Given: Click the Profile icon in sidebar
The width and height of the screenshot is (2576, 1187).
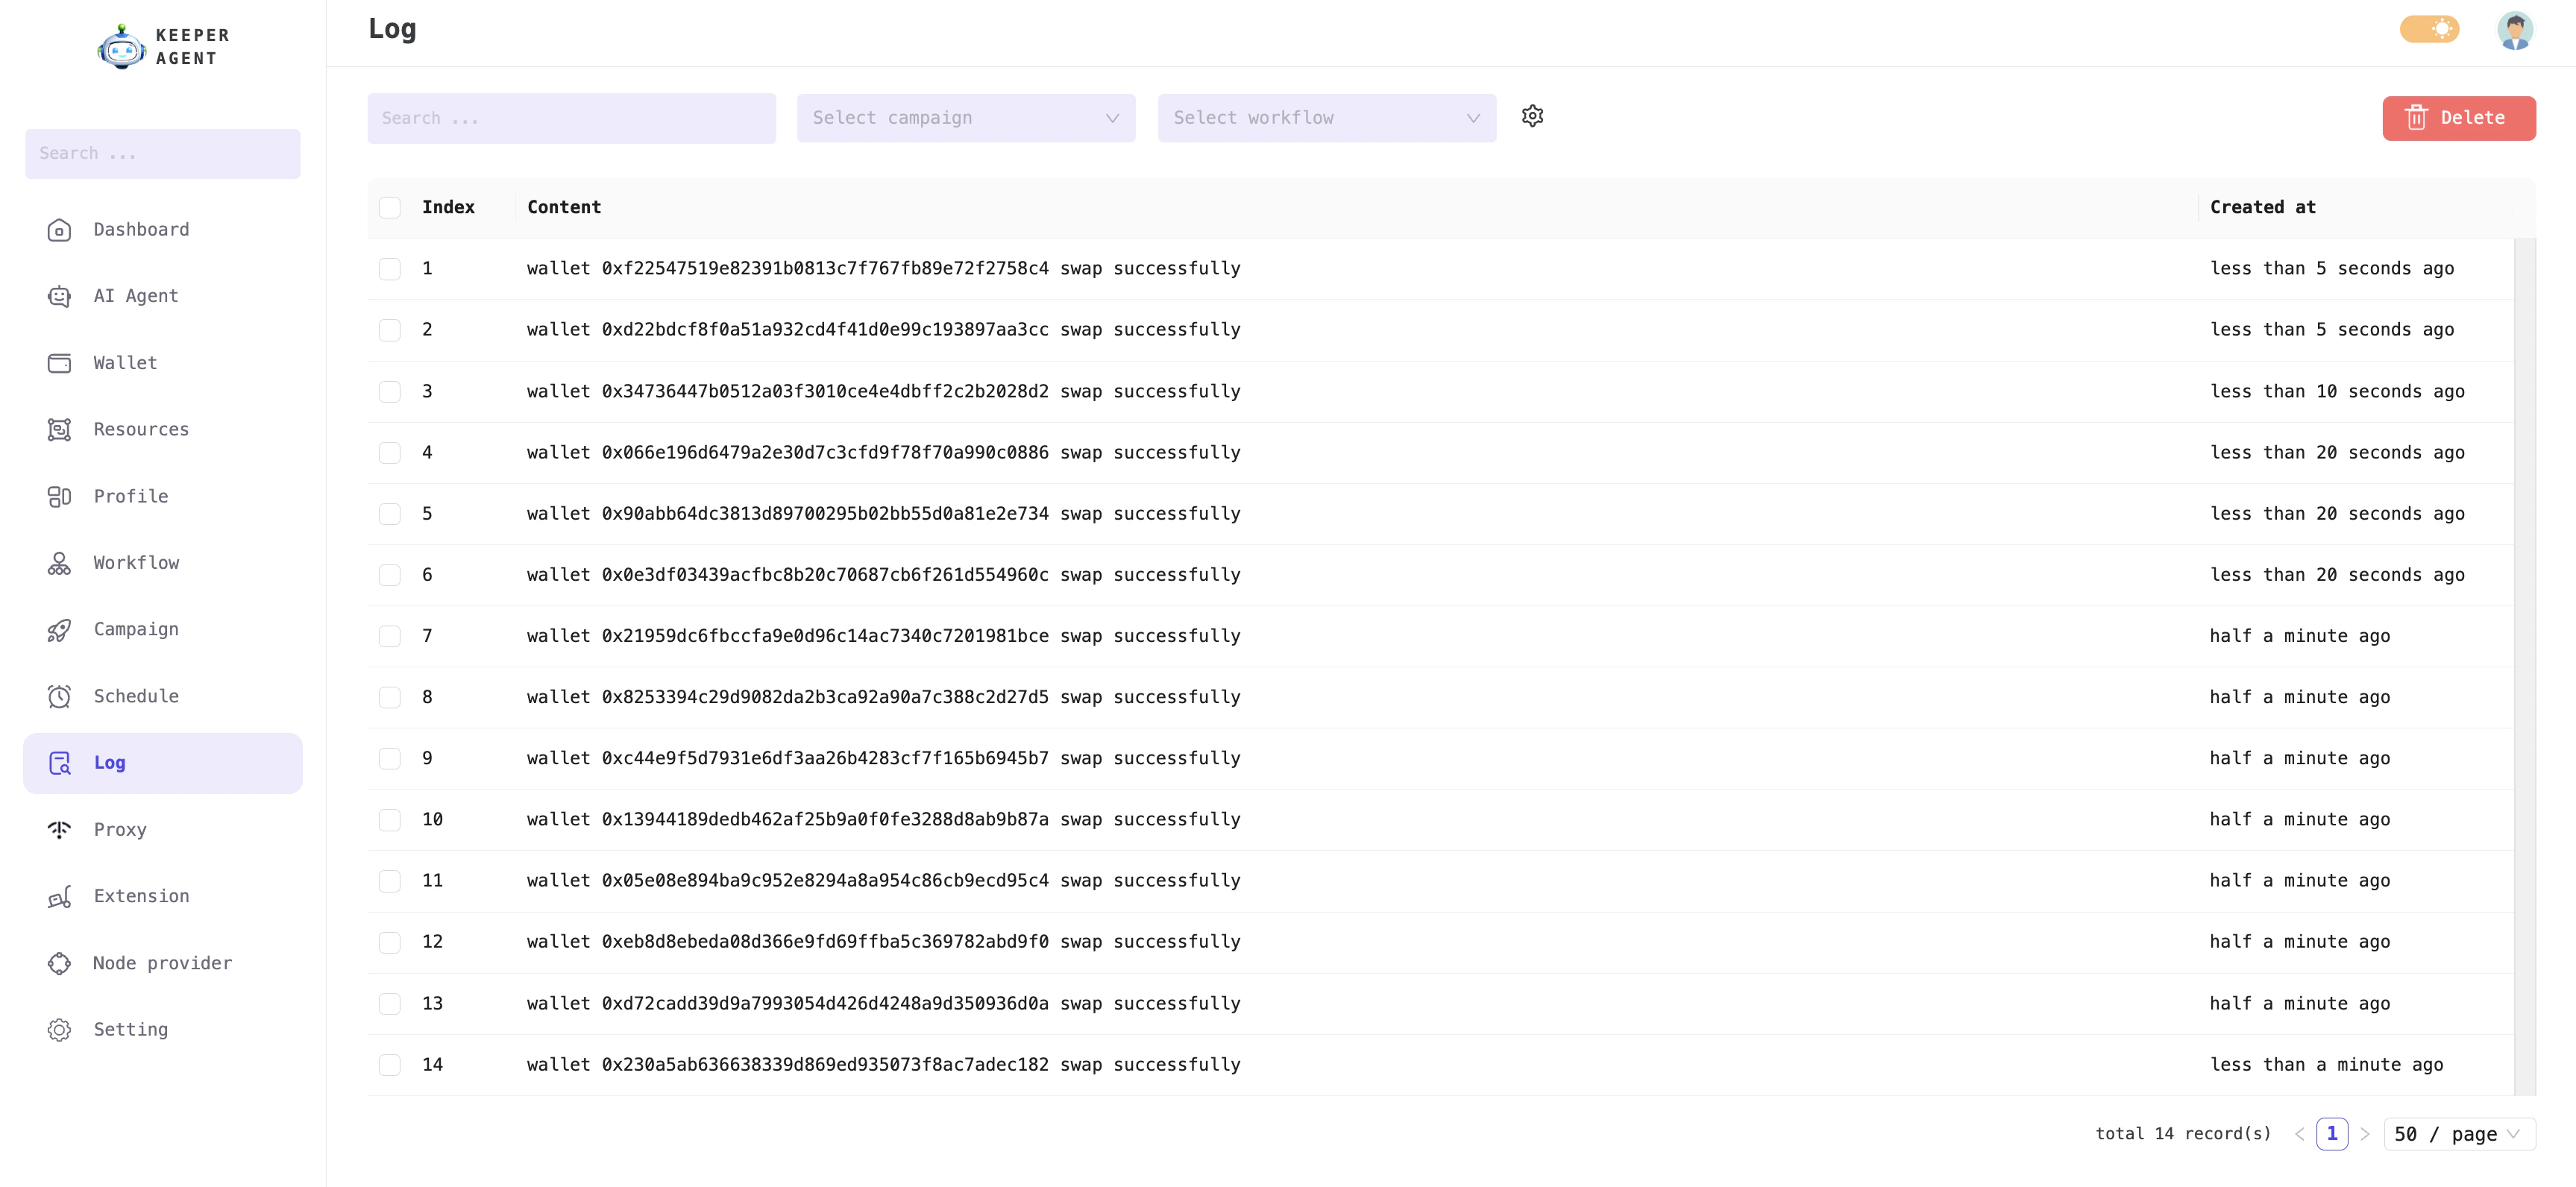Looking at the screenshot, I should click(x=59, y=497).
